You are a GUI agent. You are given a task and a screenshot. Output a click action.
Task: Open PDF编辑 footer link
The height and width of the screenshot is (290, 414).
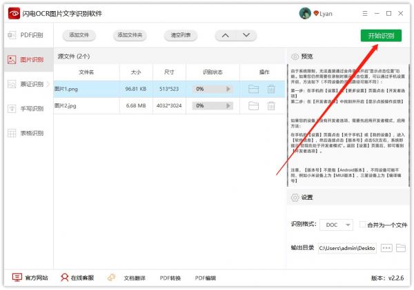tap(206, 278)
